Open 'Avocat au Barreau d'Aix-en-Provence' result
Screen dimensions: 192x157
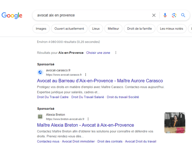pos(100,81)
